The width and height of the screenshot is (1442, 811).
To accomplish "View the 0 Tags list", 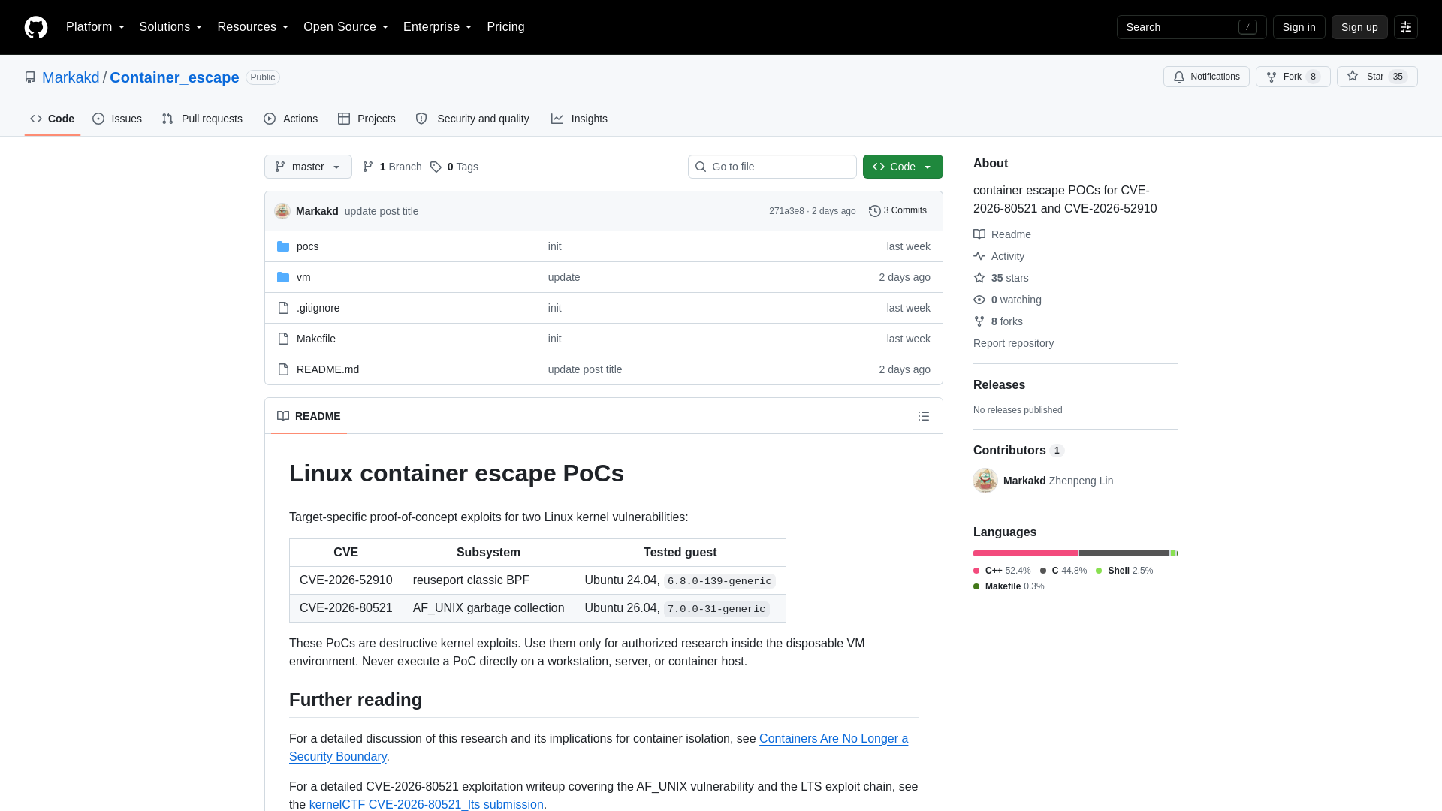I will [x=454, y=167].
